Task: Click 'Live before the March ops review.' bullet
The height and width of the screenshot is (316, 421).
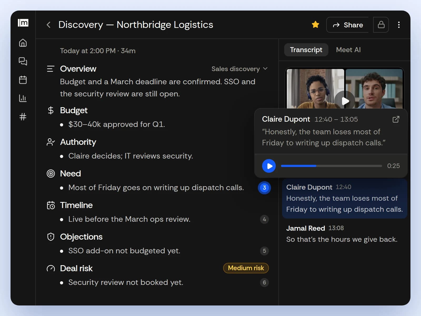Action: 129,219
